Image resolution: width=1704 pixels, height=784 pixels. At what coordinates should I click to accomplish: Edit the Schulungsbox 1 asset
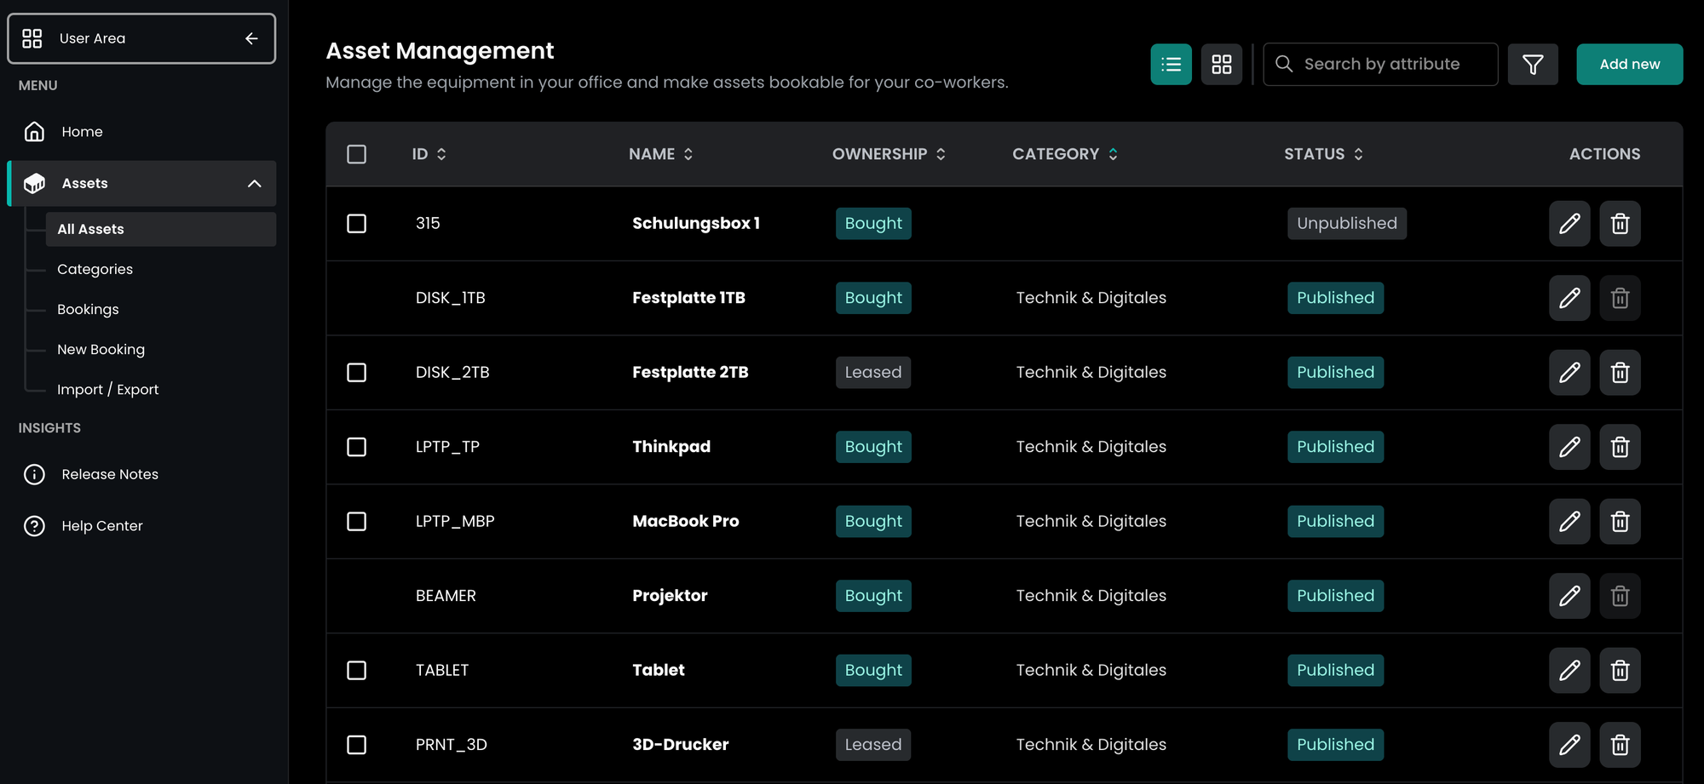point(1569,224)
